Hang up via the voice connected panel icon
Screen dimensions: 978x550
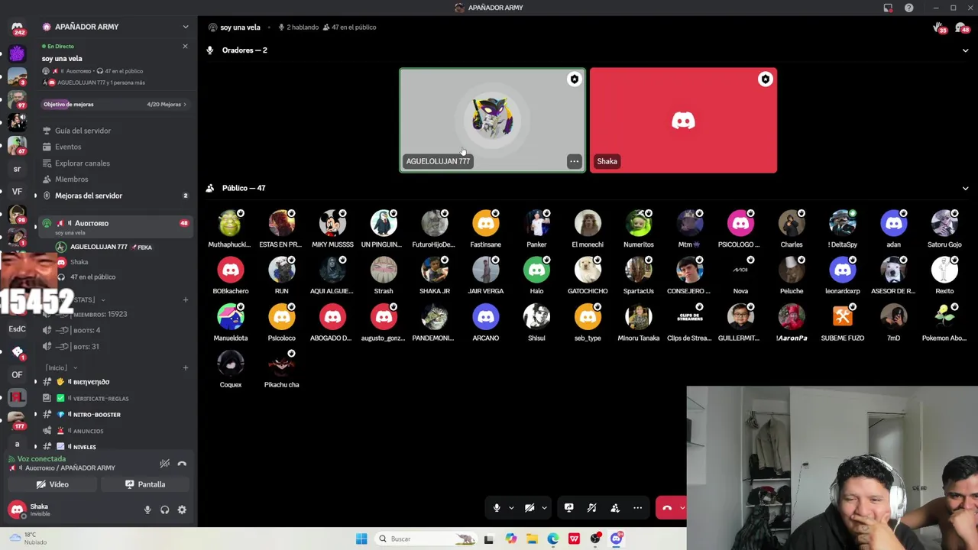click(x=182, y=464)
